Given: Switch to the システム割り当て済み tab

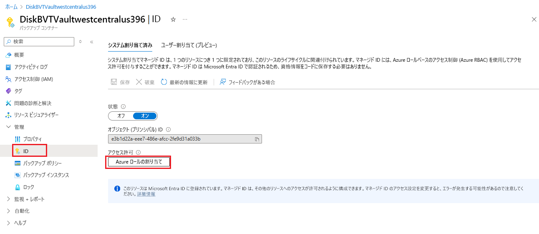Looking at the screenshot, I should (x=130, y=45).
